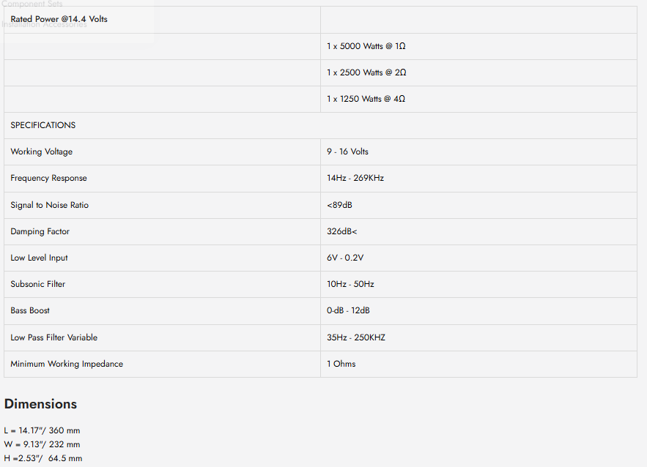The height and width of the screenshot is (467, 647).
Task: Select the 10Hz - 50Hz subsonic filter value
Action: click(350, 284)
